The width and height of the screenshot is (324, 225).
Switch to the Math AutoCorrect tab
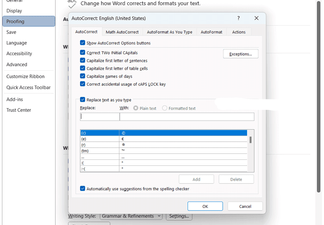(122, 32)
